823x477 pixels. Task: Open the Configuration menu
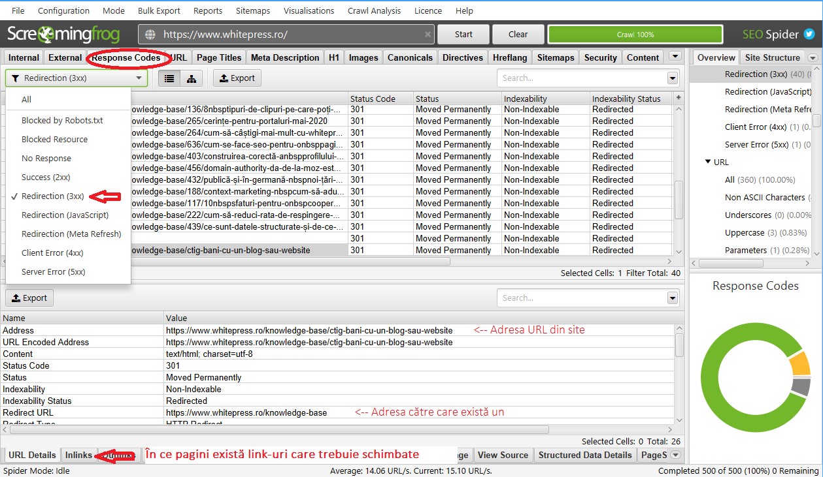click(63, 11)
